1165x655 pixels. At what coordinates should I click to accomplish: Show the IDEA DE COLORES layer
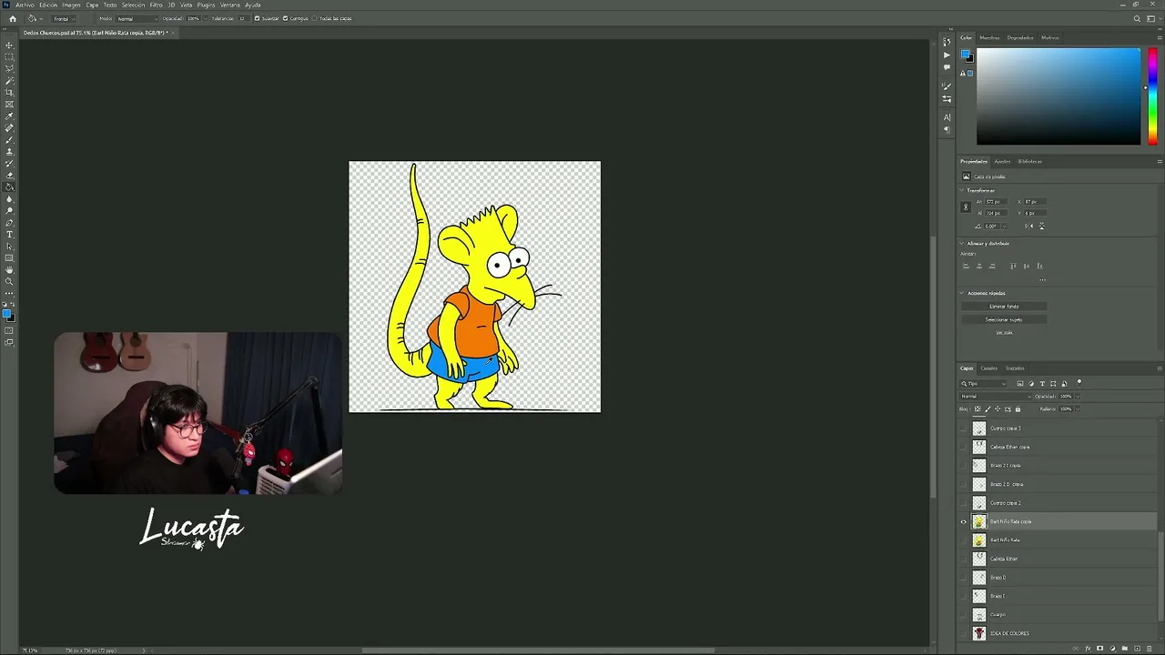[x=964, y=633]
